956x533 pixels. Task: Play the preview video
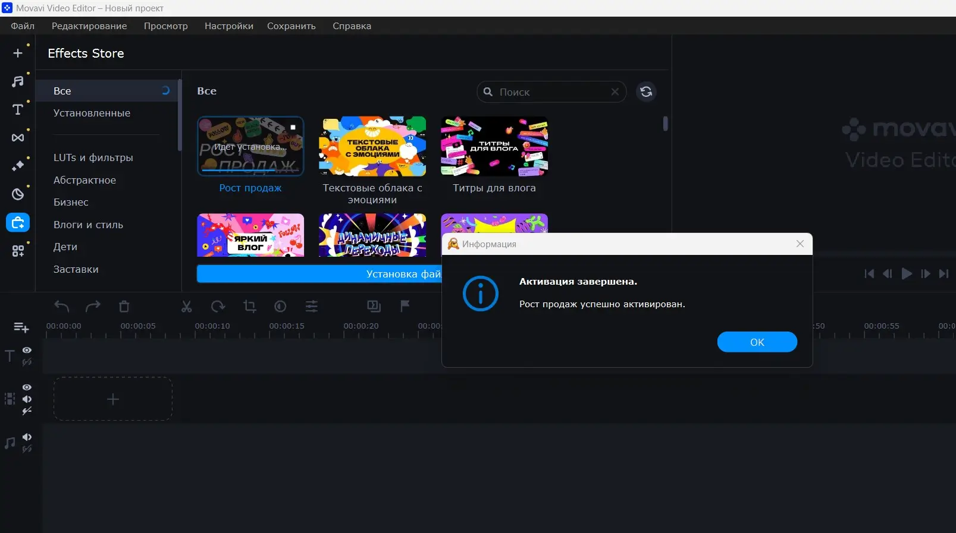pos(907,273)
